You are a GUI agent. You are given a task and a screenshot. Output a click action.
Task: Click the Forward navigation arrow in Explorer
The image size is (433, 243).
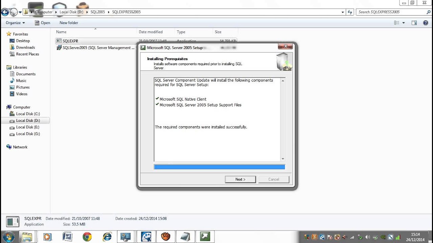point(14,12)
